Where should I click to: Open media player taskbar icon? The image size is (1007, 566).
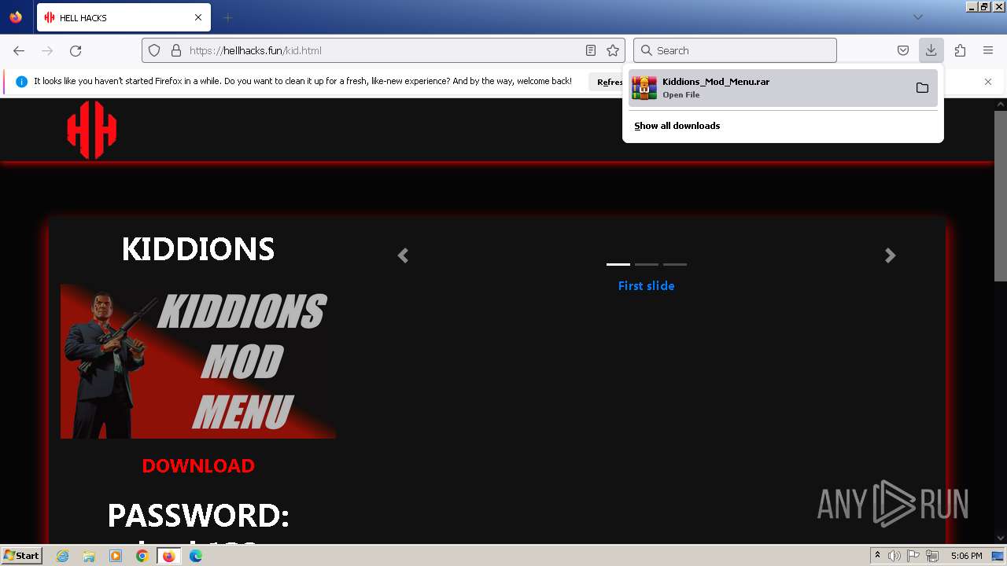[116, 556]
